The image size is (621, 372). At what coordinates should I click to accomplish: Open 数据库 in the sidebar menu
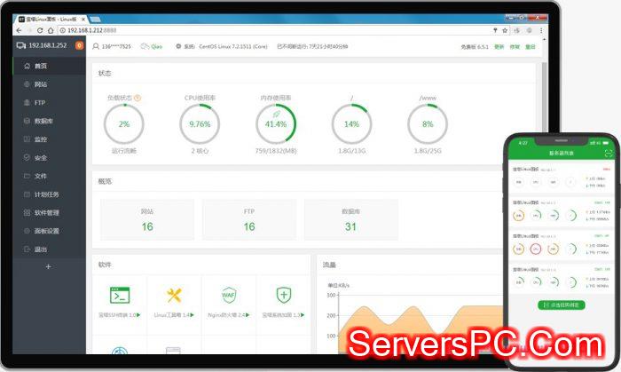point(43,121)
